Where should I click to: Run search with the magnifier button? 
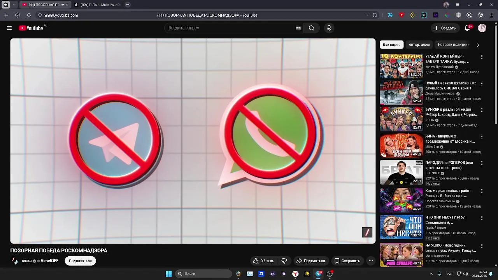[x=311, y=28]
